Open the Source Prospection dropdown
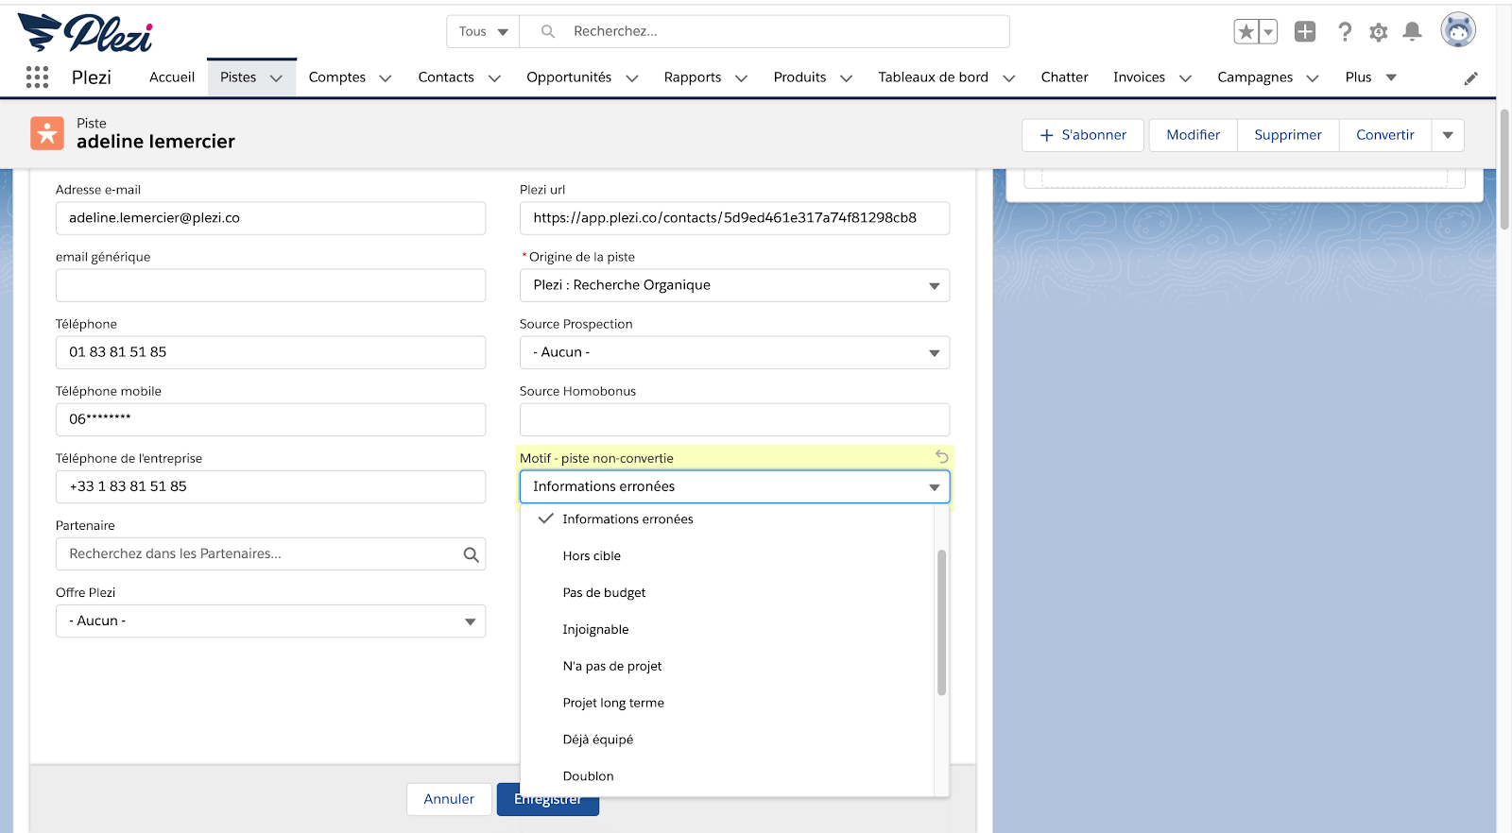1512x833 pixels. click(734, 352)
